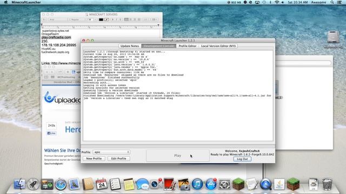Click superiorpvp.sytes.net line in TextEdit
This screenshot has height=194, width=346.
(x=55, y=31)
